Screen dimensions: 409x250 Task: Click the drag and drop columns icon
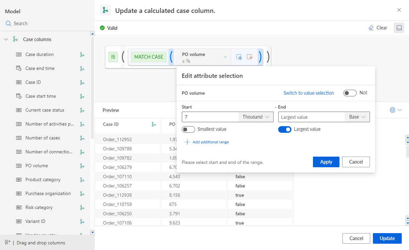point(7,242)
